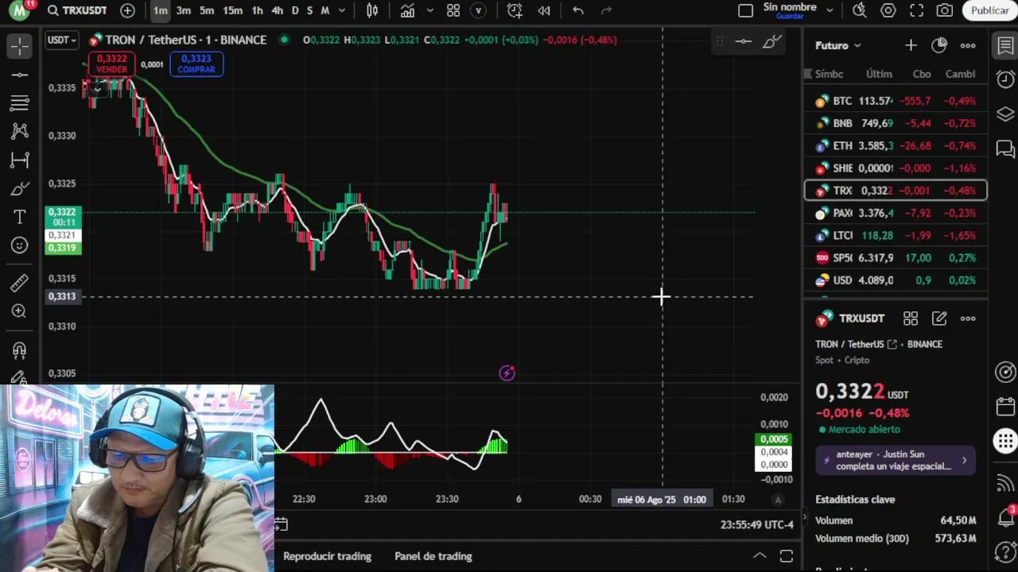Select the crosshair cursor tool
This screenshot has width=1018, height=572.
tap(20, 46)
